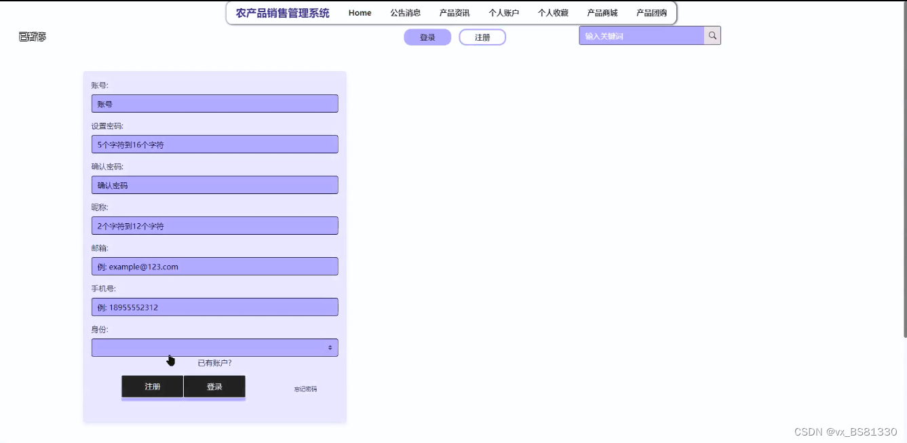907x443 pixels.
Task: Click the search magnifier icon
Action: tap(712, 36)
